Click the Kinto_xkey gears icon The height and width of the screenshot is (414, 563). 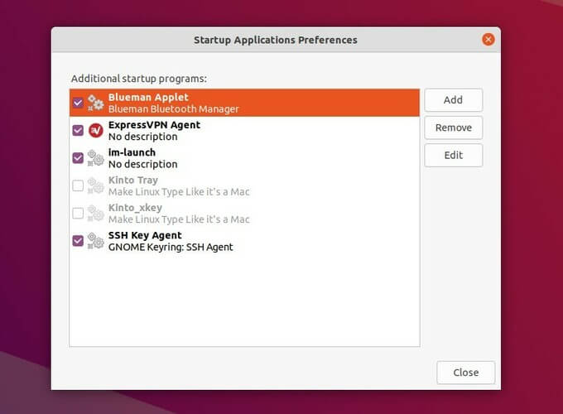[96, 214]
